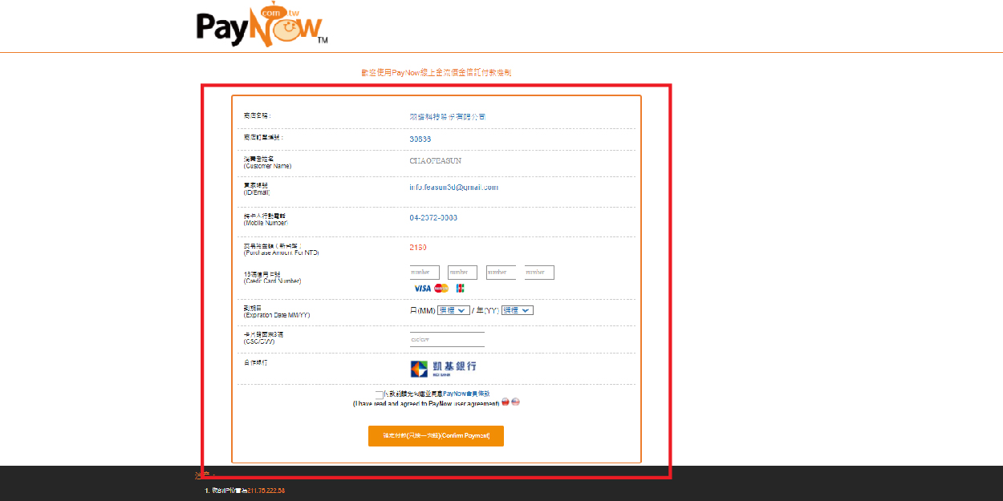The height and width of the screenshot is (501, 1003).
Task: Click the customer name CHAOFEASUN
Action: [435, 160]
